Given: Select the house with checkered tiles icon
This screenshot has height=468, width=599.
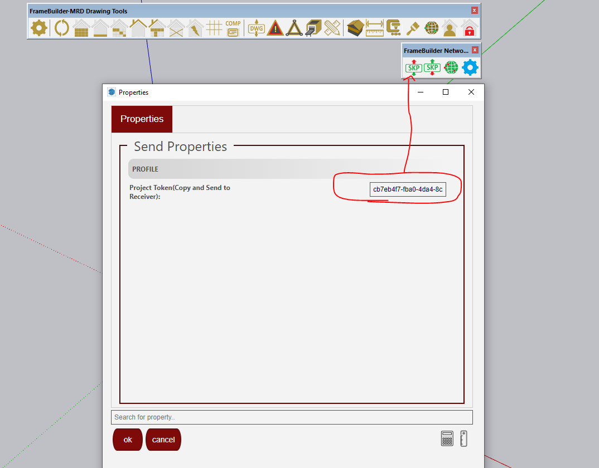Looking at the screenshot, I should [119, 28].
